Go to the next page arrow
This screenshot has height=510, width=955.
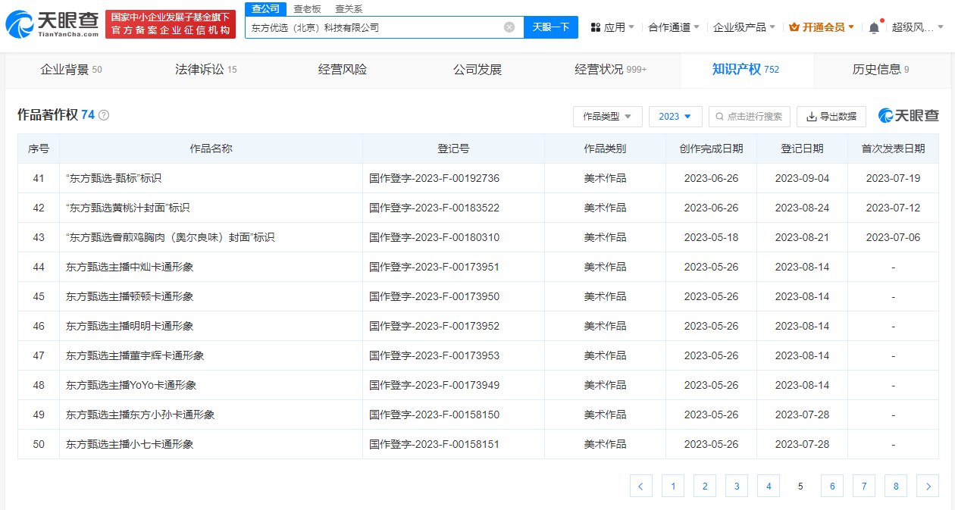click(928, 486)
